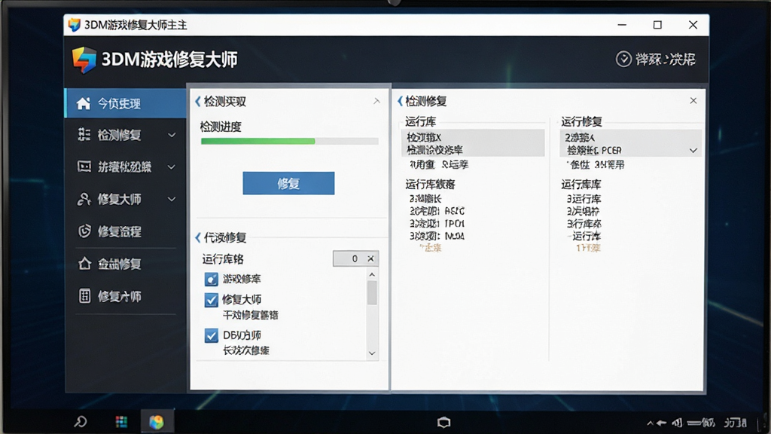Uncheck the 修复大师 checkbox in list

[212, 299]
